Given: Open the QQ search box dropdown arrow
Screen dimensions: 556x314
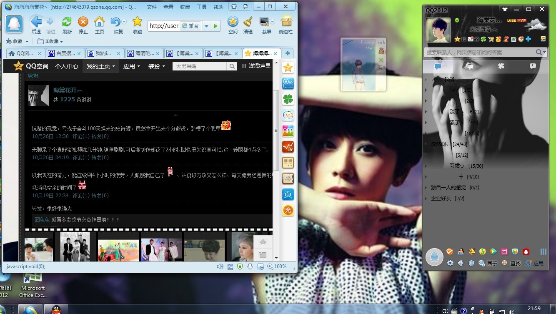Looking at the screenshot, I should click(544, 52).
